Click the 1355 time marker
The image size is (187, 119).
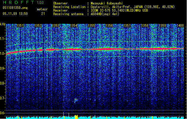tap(91, 26)
